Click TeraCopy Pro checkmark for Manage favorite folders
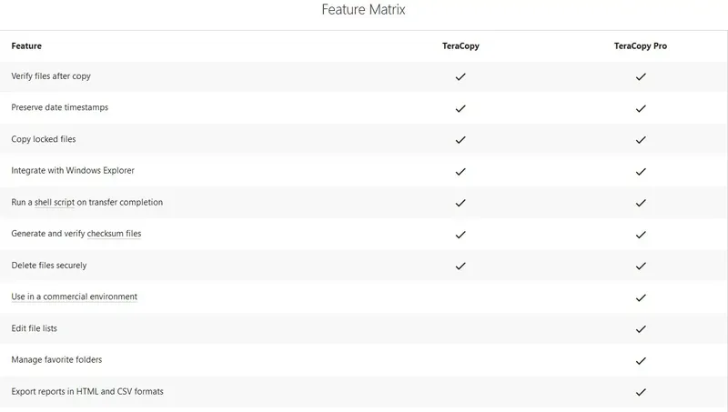 tap(641, 360)
